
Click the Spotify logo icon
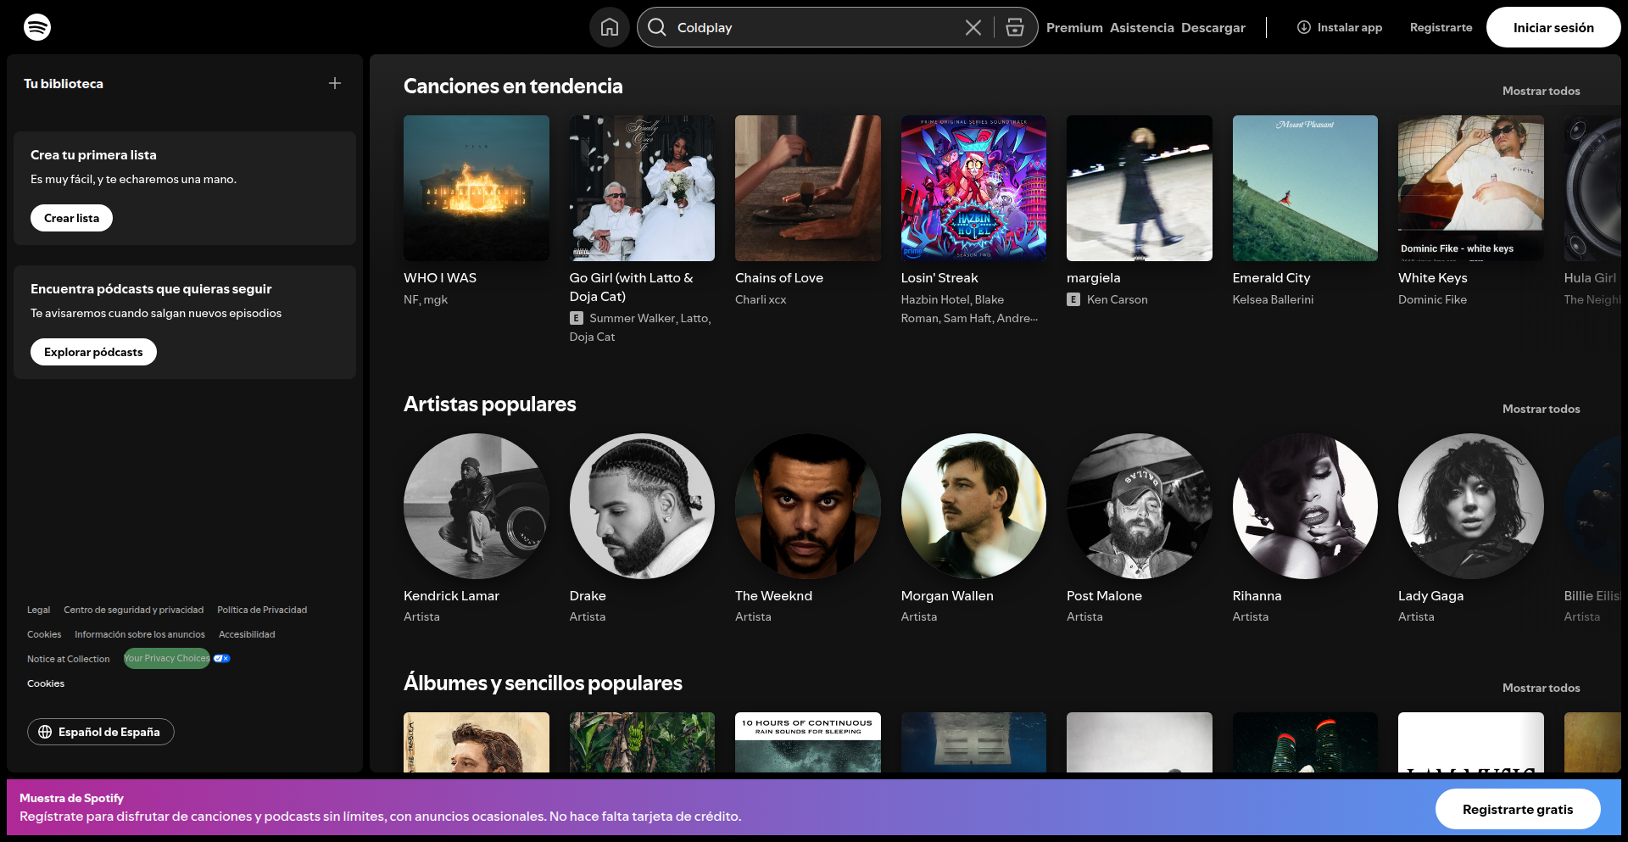point(37,27)
